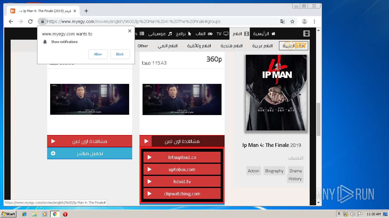Screen dimensions: 389x218
Task: Watch via letsupload.co server
Action: [x=182, y=157]
